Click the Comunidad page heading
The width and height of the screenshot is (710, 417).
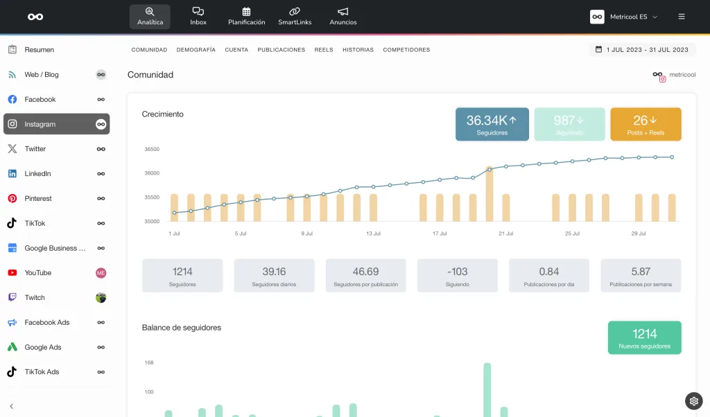pos(150,75)
